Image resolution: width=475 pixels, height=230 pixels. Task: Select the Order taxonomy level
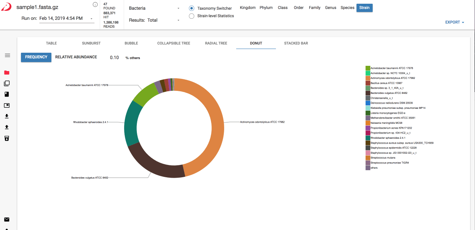299,8
